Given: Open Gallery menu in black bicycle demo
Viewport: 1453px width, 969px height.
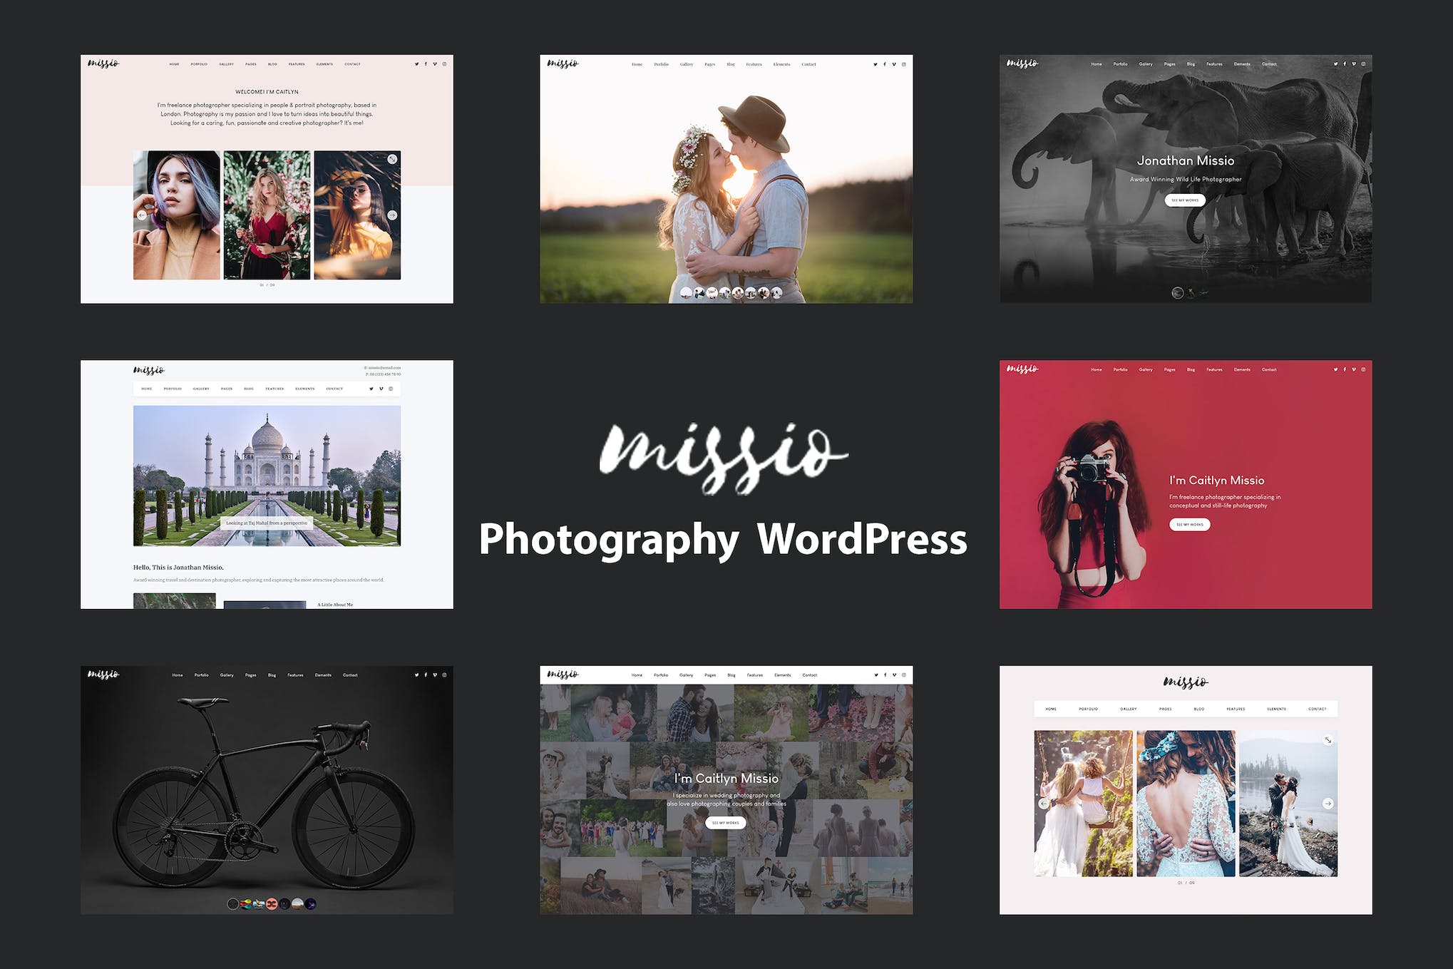Looking at the screenshot, I should coord(227,675).
